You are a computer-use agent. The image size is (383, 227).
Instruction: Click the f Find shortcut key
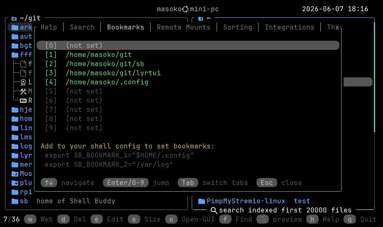click(225, 220)
